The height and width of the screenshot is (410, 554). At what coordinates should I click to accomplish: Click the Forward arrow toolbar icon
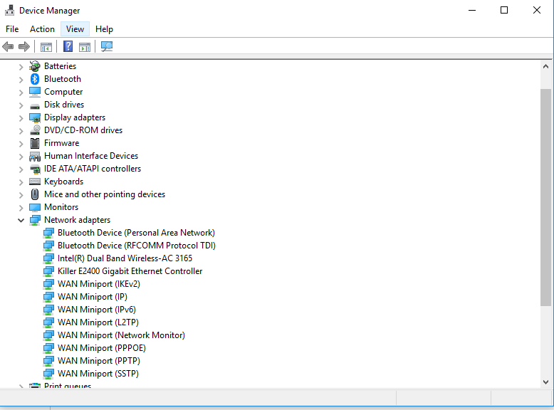click(x=24, y=46)
